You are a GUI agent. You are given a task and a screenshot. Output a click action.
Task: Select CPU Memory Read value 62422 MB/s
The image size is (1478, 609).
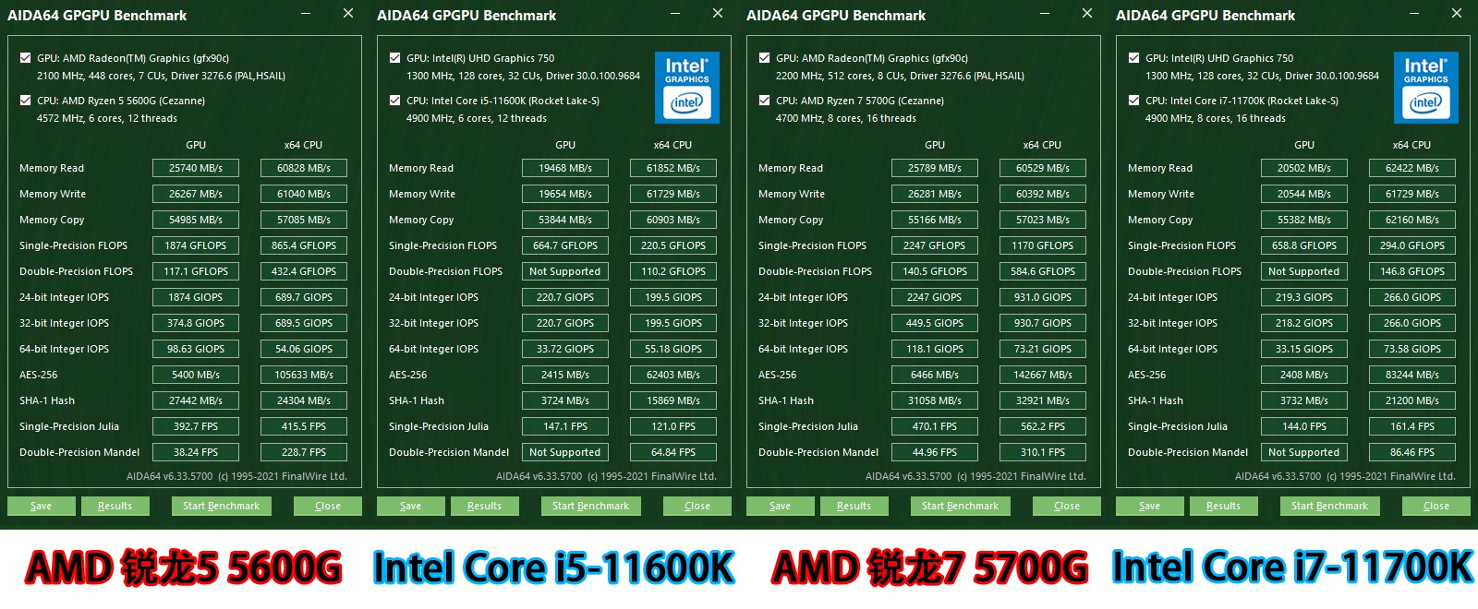1412,168
